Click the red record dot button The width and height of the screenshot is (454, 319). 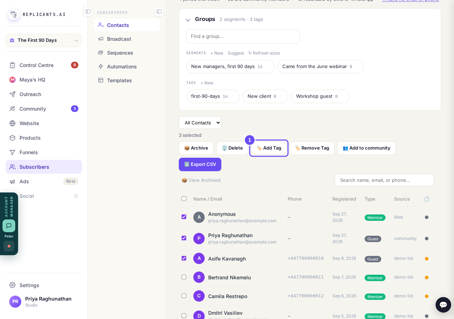pos(9,246)
